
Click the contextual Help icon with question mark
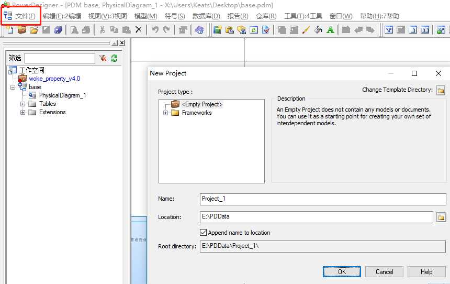coord(199,30)
